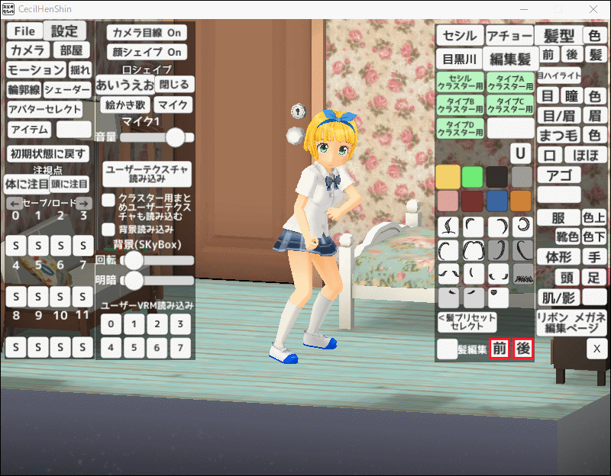Close the right panel with X button
This screenshot has height=476, width=611.
click(x=596, y=349)
